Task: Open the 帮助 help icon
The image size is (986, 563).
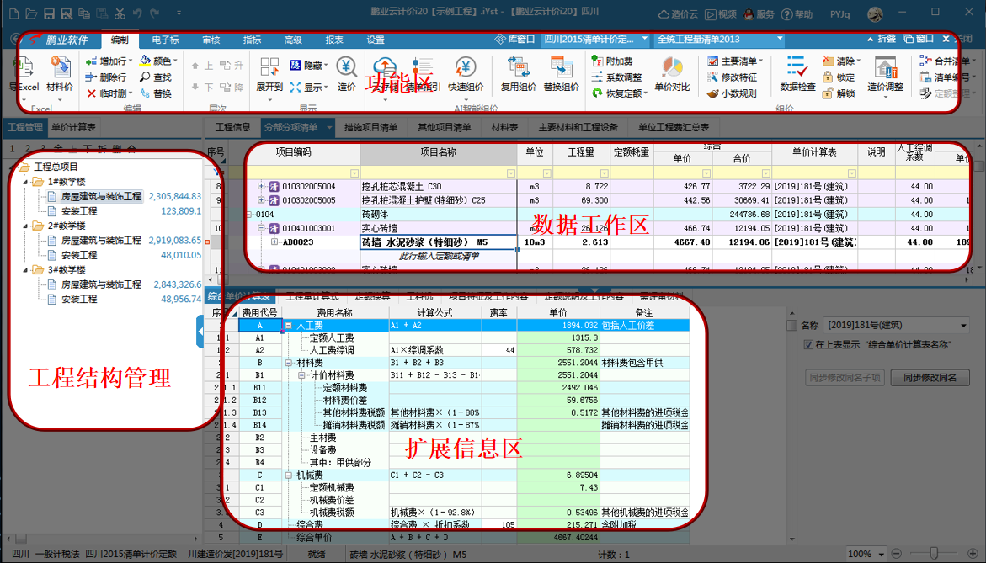Action: (786, 13)
